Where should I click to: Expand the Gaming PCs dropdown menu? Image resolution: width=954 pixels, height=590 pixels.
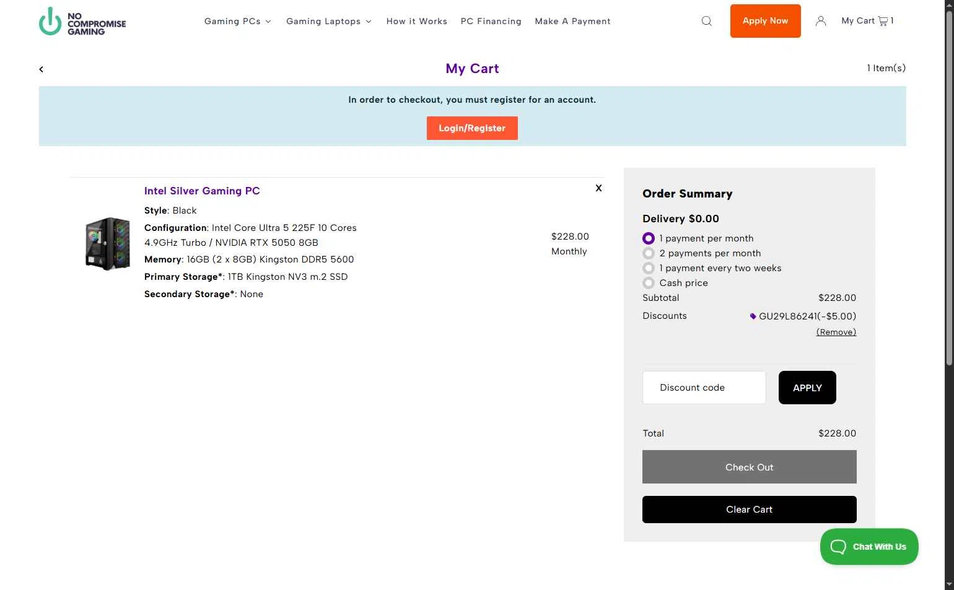238,21
